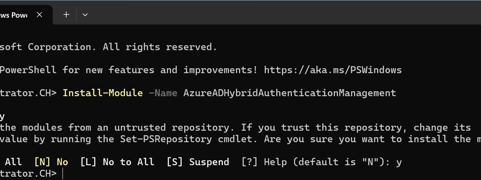The height and width of the screenshot is (180, 481).
Task: Place the cursor at the bottom command prompt
Action: pos(62,173)
